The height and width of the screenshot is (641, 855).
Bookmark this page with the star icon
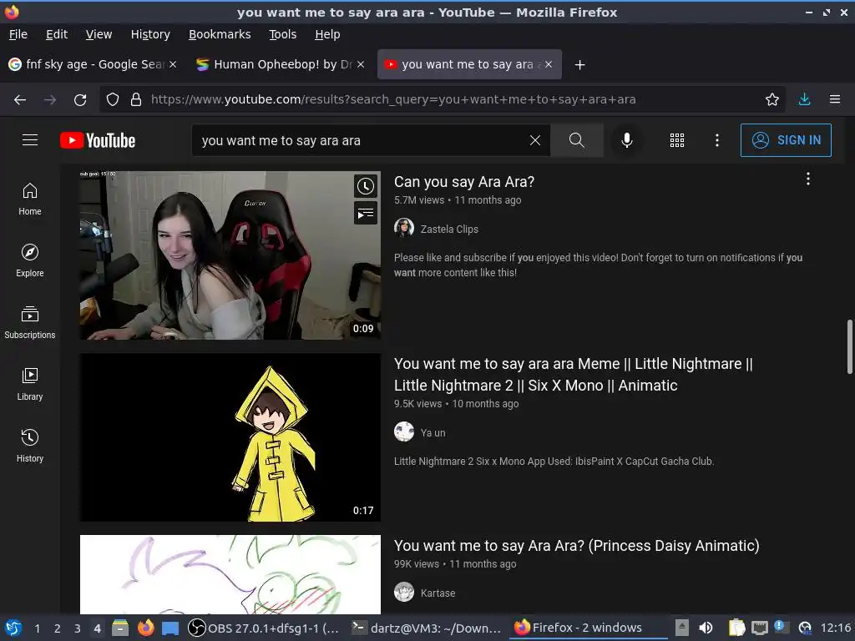(x=772, y=100)
